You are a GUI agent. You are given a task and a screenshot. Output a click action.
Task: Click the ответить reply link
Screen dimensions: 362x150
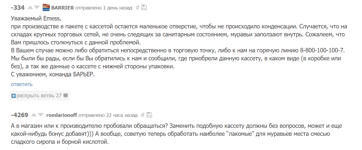pyautogui.click(x=22, y=84)
